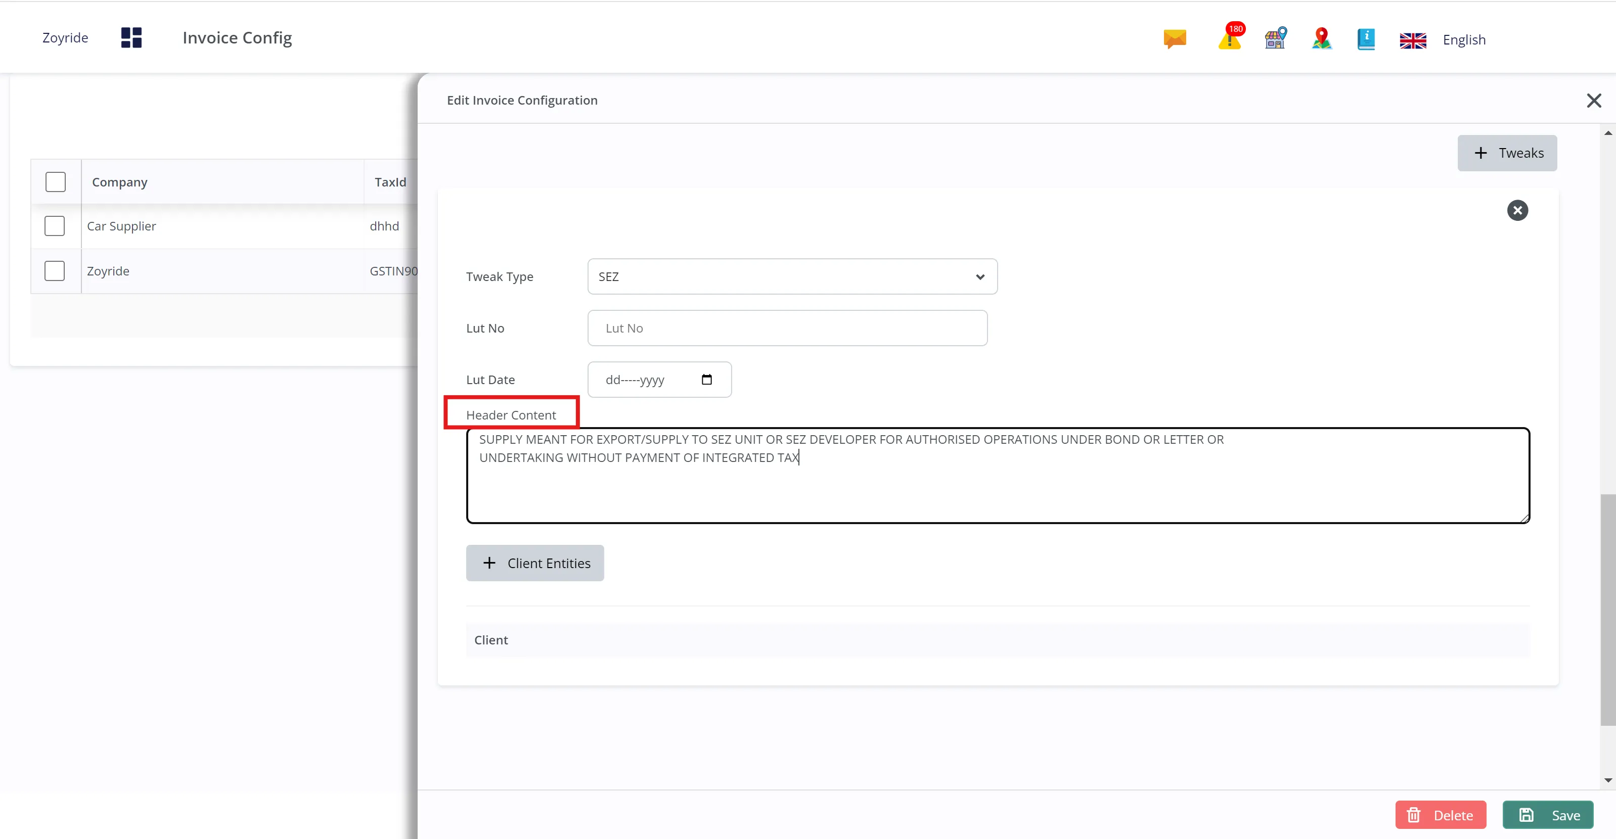Open the store location icon
Image resolution: width=1616 pixels, height=839 pixels.
point(1275,38)
